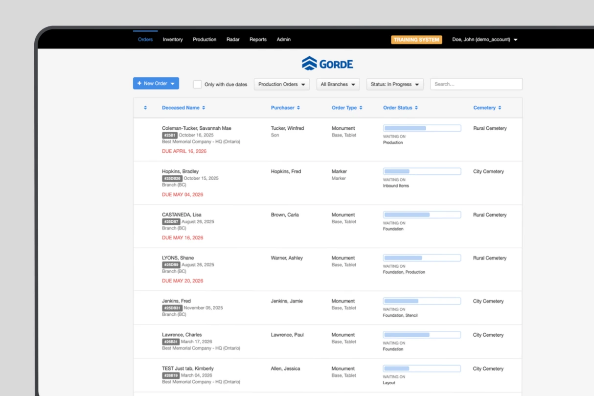Screen dimensions: 594x396
Task: Click the sort icon in the leftmost column header
Action: pos(144,107)
